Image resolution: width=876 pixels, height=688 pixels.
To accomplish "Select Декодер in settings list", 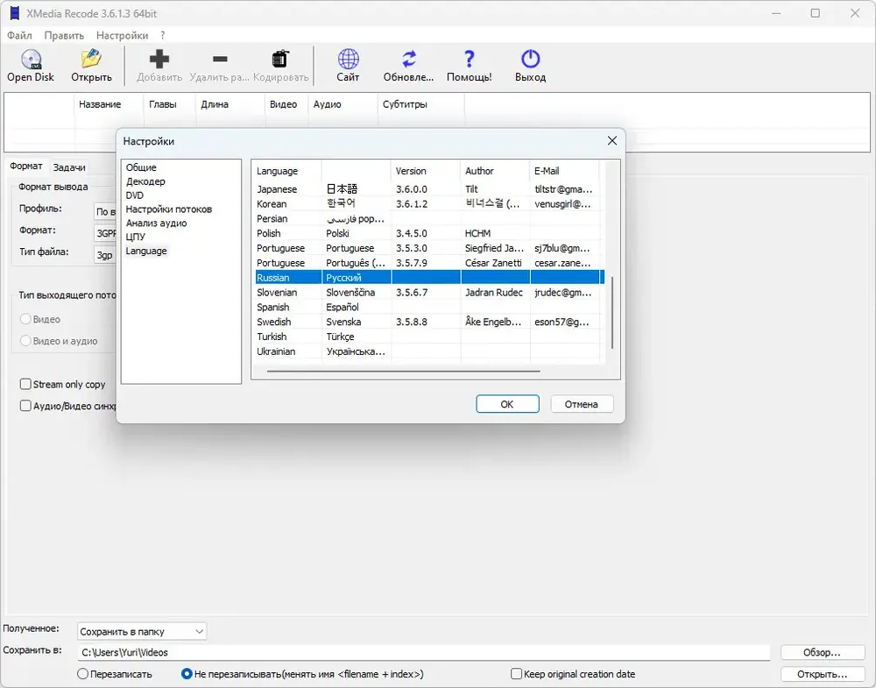I will point(145,181).
